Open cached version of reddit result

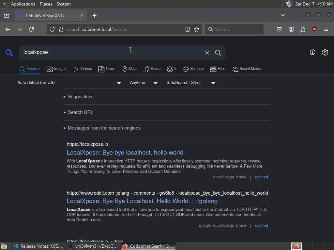tap(261, 226)
